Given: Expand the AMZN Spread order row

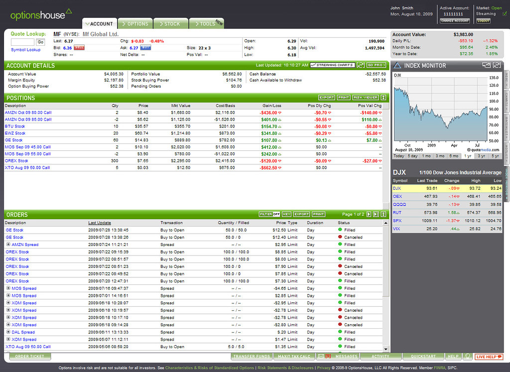Looking at the screenshot, I should pyautogui.click(x=9, y=245).
